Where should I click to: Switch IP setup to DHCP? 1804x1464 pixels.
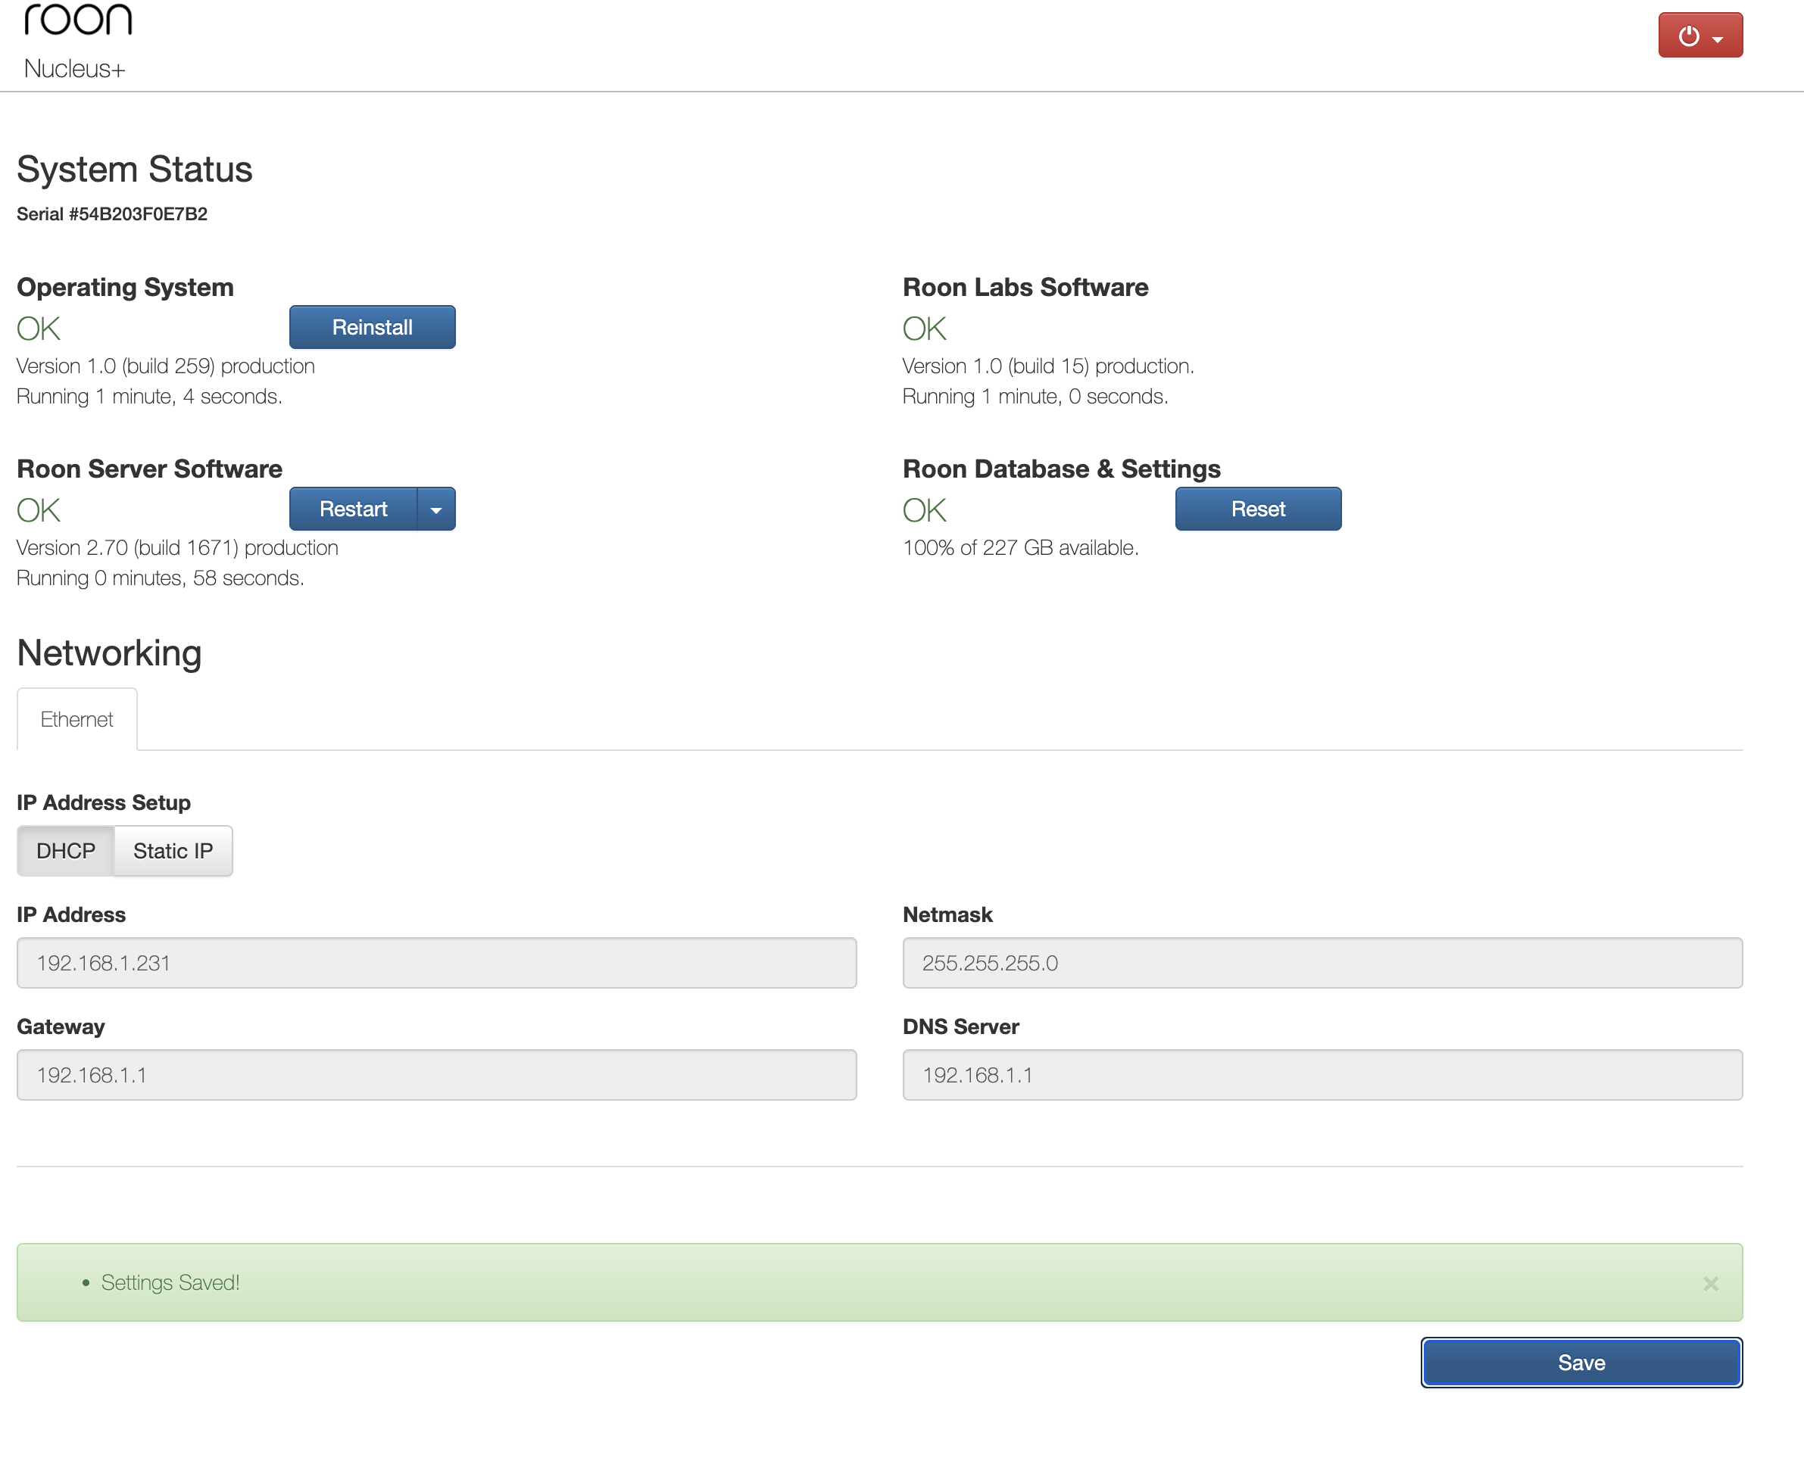(66, 851)
